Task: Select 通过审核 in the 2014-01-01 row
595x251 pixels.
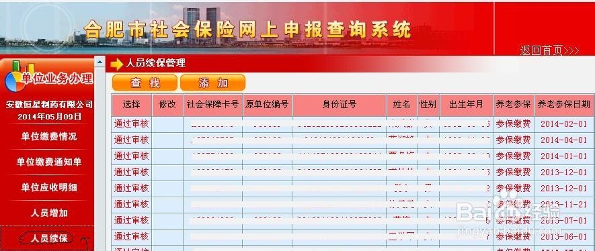Action: 131,156
